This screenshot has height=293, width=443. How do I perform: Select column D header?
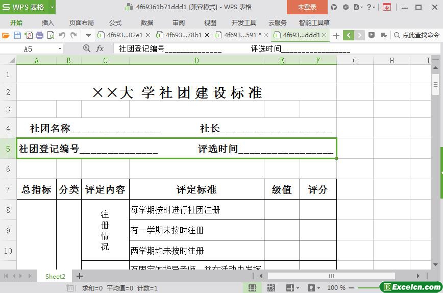point(196,60)
